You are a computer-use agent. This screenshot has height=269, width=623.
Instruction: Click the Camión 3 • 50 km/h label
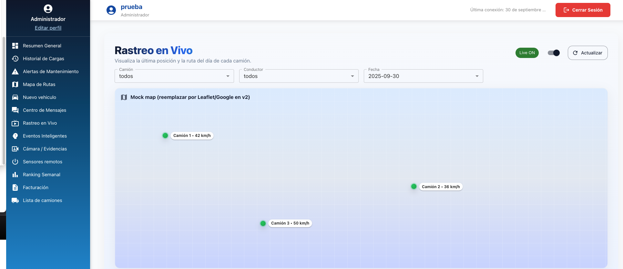(x=290, y=223)
